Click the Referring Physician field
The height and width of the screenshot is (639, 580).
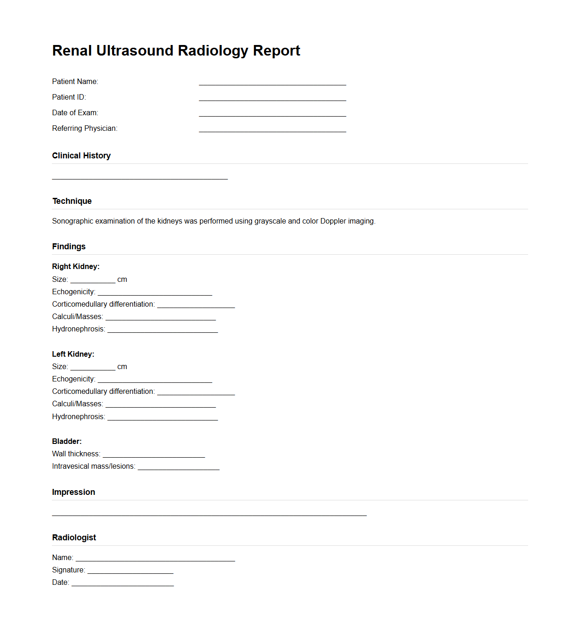(271, 129)
